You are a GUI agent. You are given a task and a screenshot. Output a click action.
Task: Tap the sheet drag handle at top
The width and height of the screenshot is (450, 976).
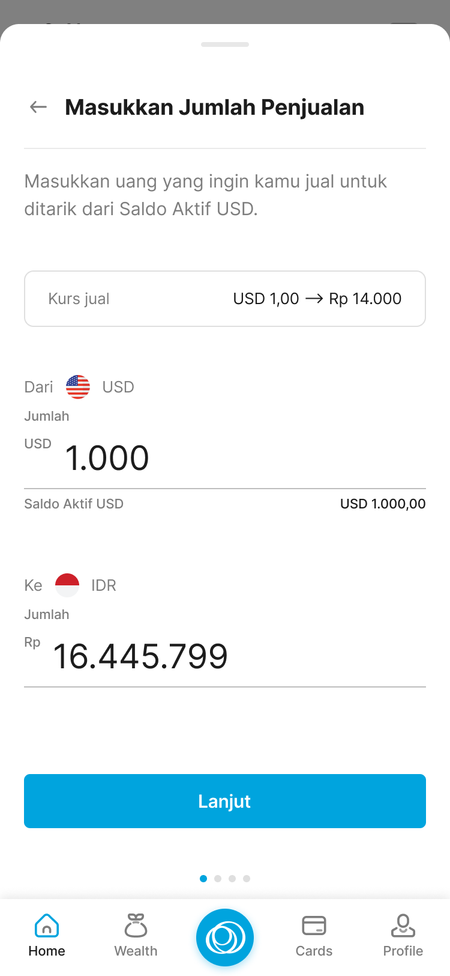[x=225, y=44]
